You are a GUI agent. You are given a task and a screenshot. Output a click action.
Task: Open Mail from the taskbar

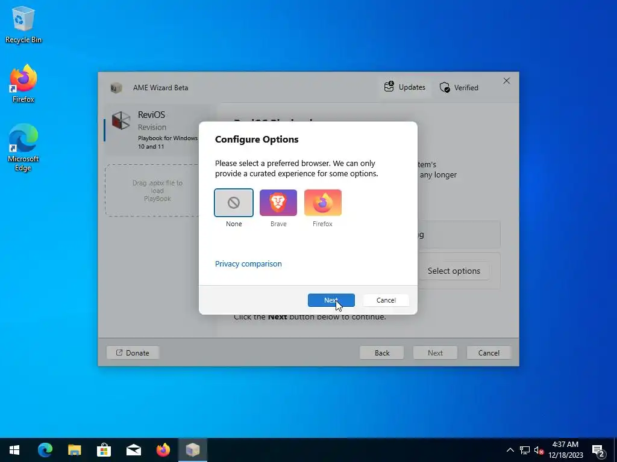133,450
